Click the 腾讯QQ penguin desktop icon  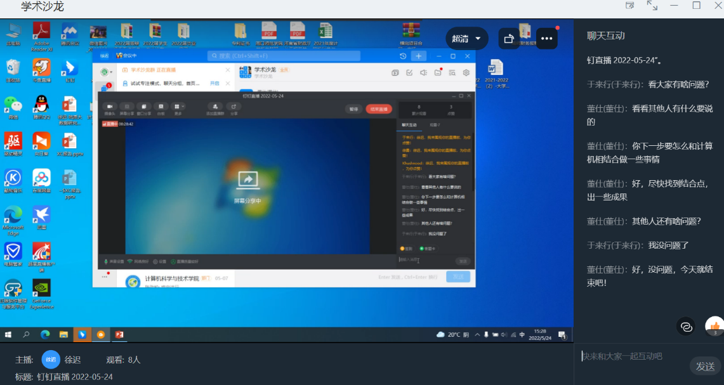[x=41, y=108]
